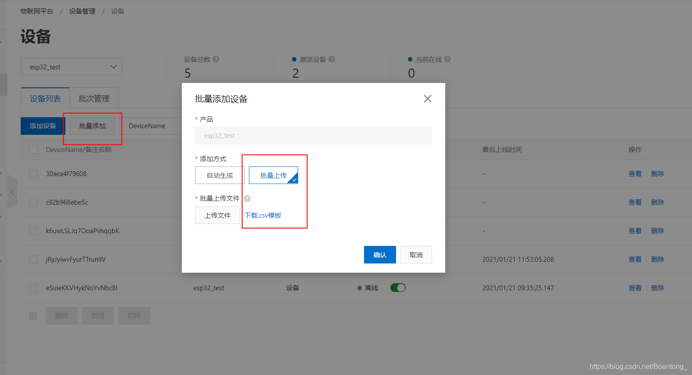Confirm with 确认 button
The height and width of the screenshot is (375, 692).
click(380, 255)
